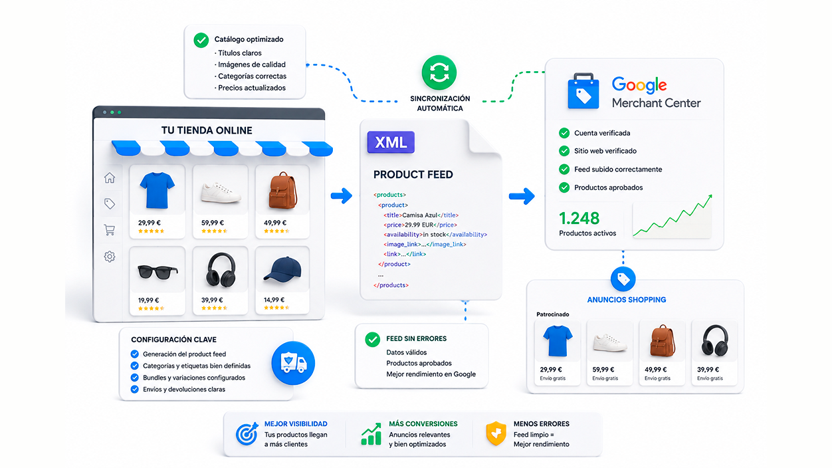The width and height of the screenshot is (832, 468).
Task: Click the green rising trend chart
Action: pyautogui.click(x=673, y=216)
